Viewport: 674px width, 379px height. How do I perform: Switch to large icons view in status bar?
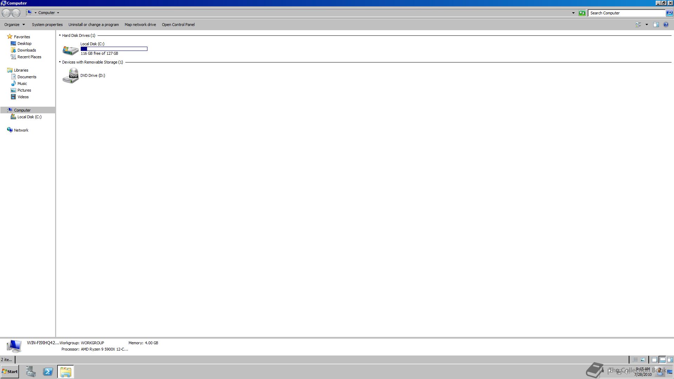643,360
